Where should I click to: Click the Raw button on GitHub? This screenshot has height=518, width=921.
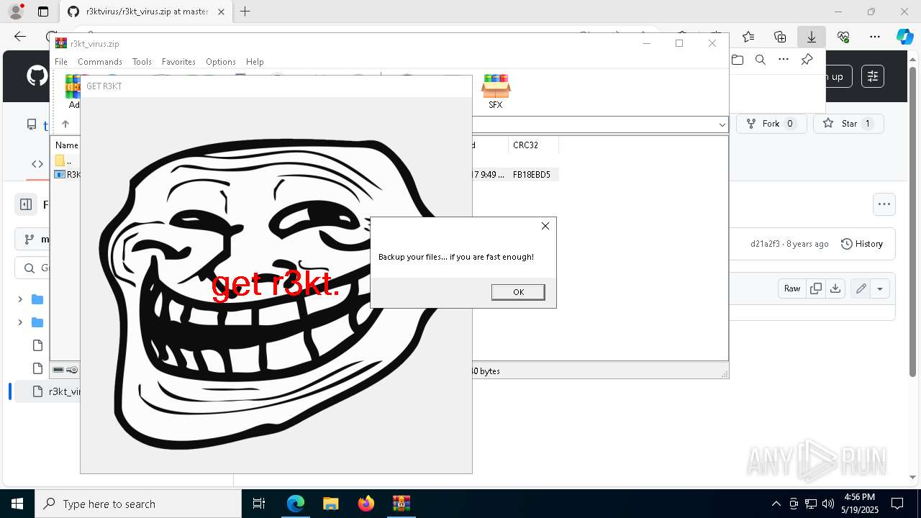tap(792, 288)
